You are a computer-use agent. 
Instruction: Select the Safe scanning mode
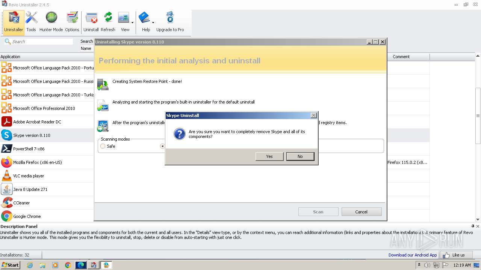[103, 146]
